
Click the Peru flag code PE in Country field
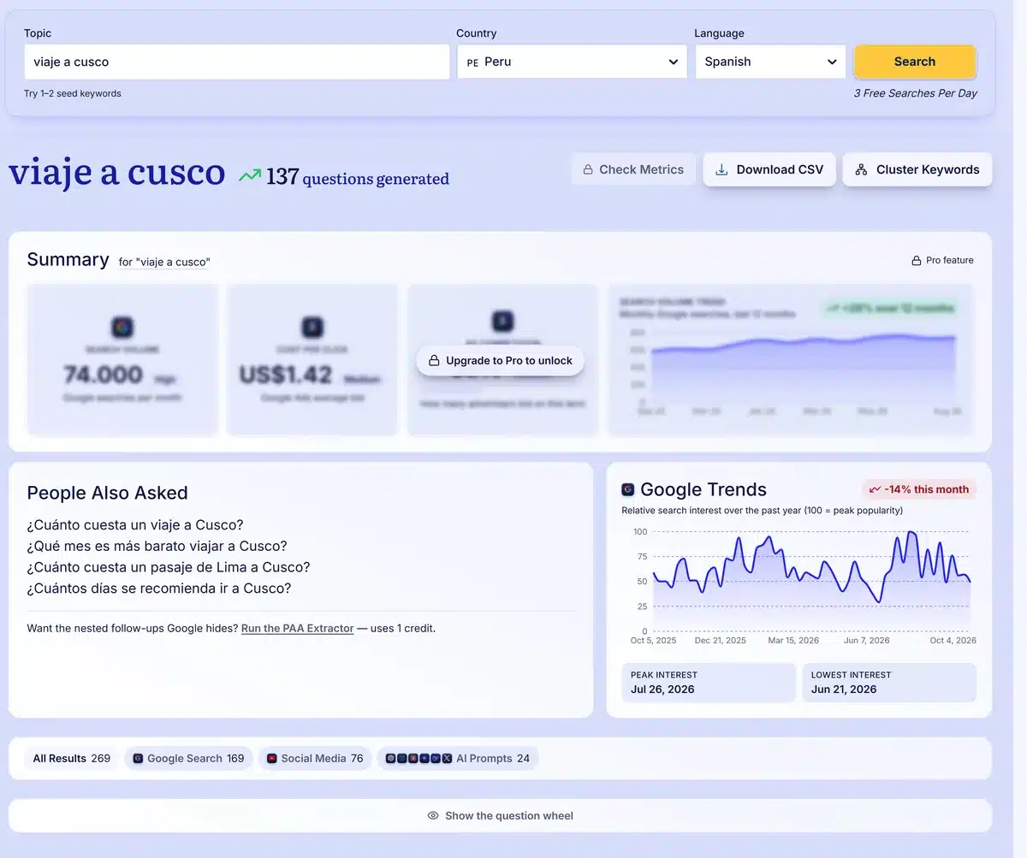click(x=472, y=62)
